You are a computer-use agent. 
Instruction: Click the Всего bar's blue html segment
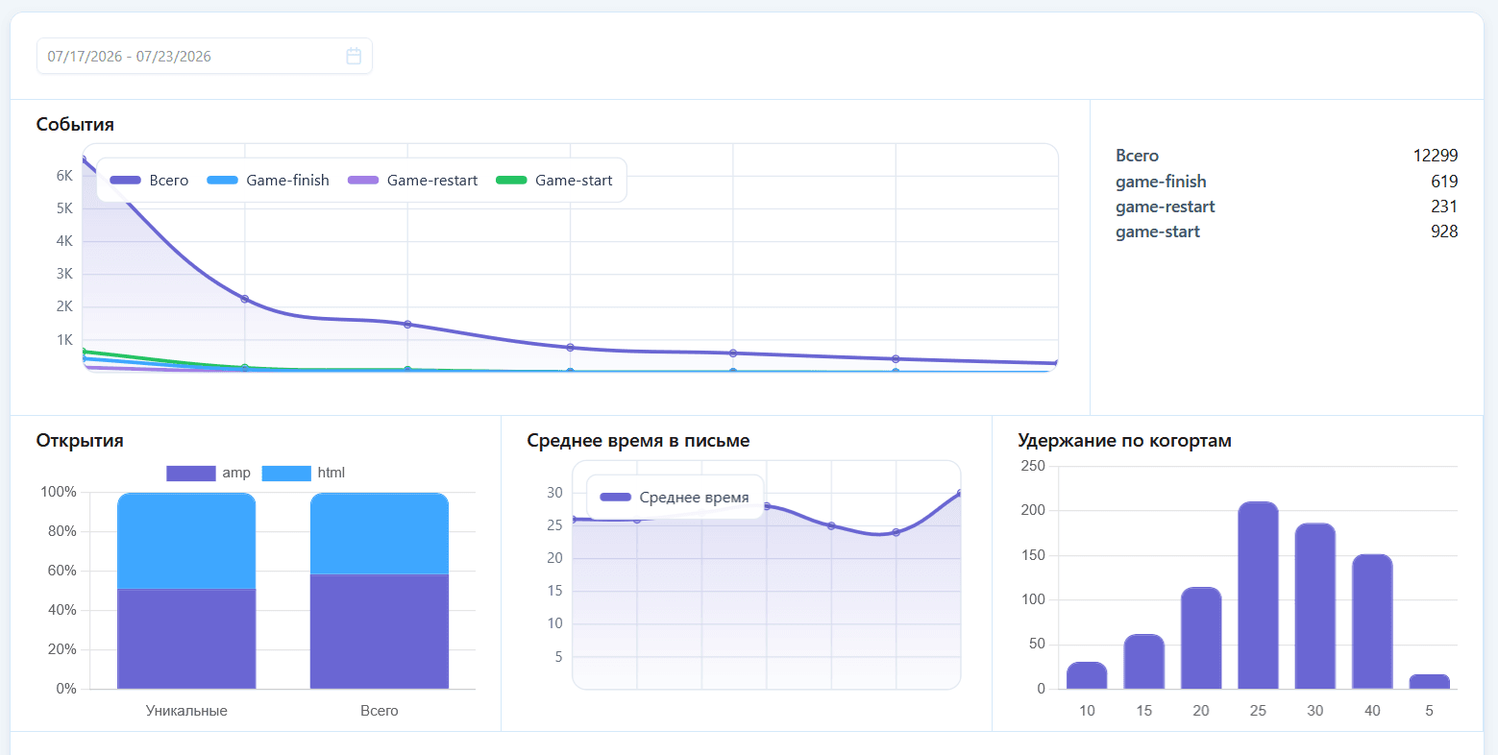click(380, 534)
